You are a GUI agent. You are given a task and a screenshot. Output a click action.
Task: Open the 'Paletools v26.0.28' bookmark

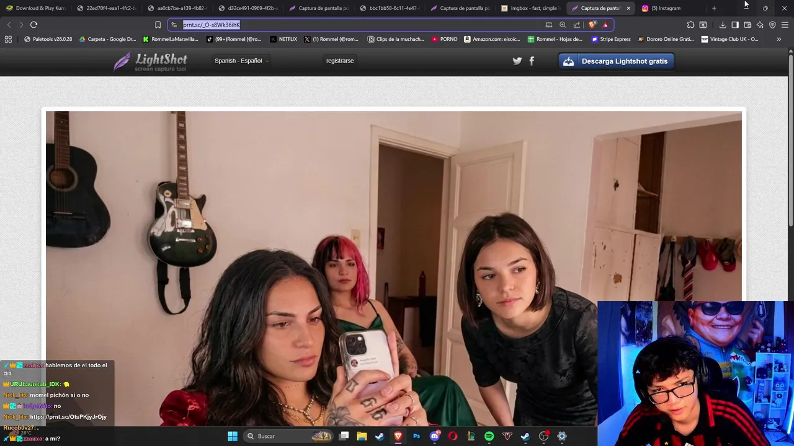48,39
